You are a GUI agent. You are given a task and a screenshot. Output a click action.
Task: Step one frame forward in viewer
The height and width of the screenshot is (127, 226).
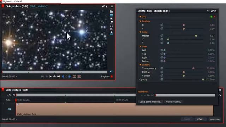[54, 77]
